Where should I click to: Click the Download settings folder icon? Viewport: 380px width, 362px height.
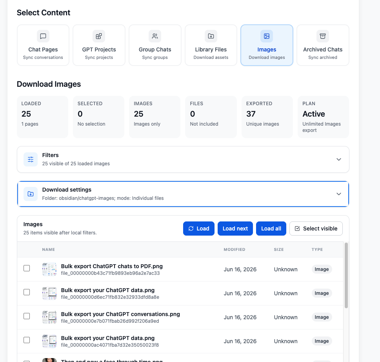(31, 194)
